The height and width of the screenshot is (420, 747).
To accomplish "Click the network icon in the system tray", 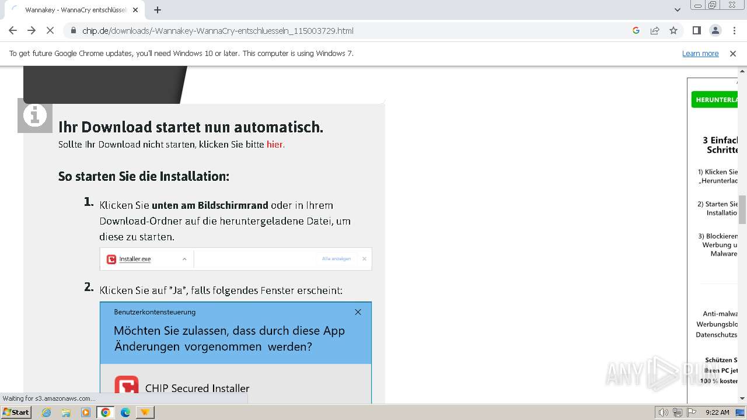I will [678, 412].
